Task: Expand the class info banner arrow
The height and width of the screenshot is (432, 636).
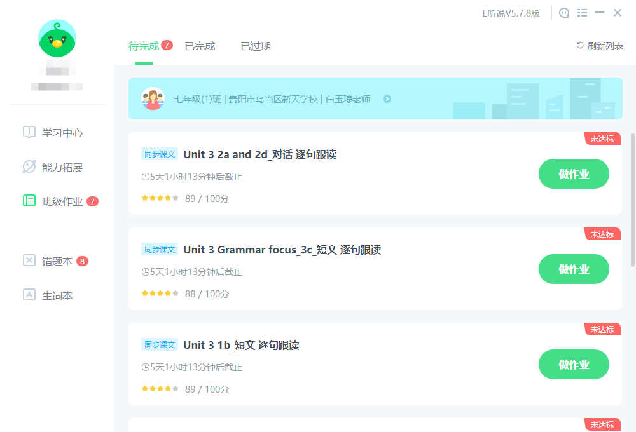Action: pyautogui.click(x=387, y=99)
